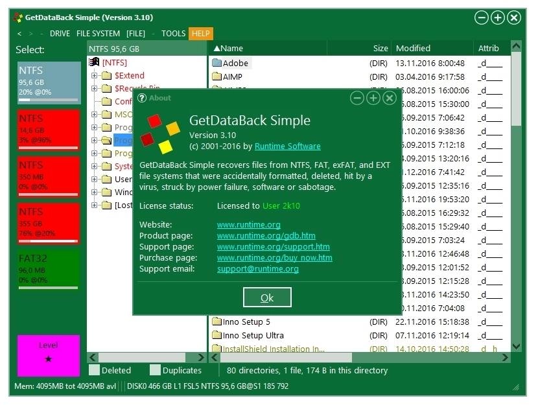Open the FILE SYSTEM menu

click(98, 34)
